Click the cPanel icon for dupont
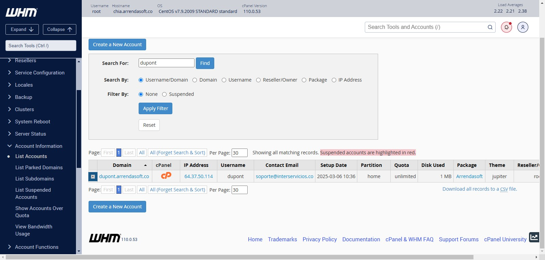The width and height of the screenshot is (545, 260). point(166,176)
